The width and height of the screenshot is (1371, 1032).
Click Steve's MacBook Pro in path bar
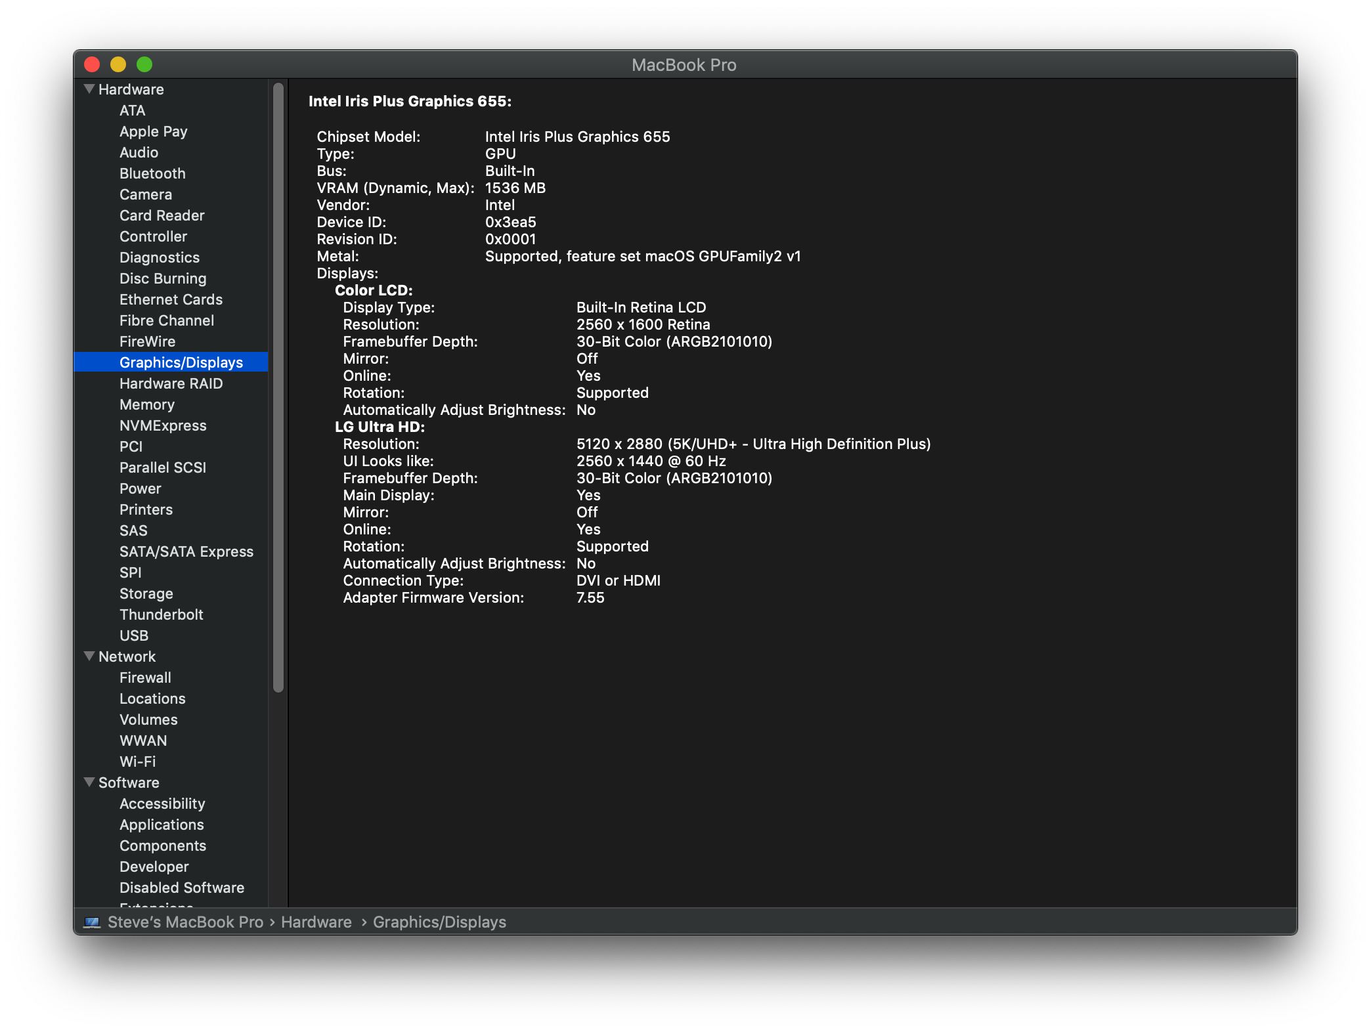click(185, 922)
